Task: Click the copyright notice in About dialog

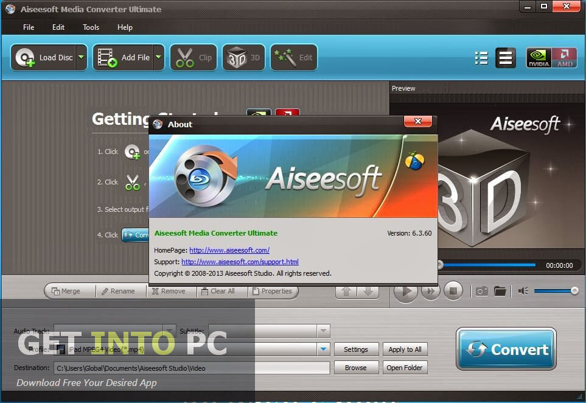Action: (243, 273)
